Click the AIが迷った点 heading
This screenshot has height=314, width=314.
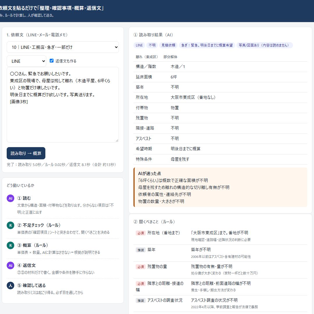[150, 173]
